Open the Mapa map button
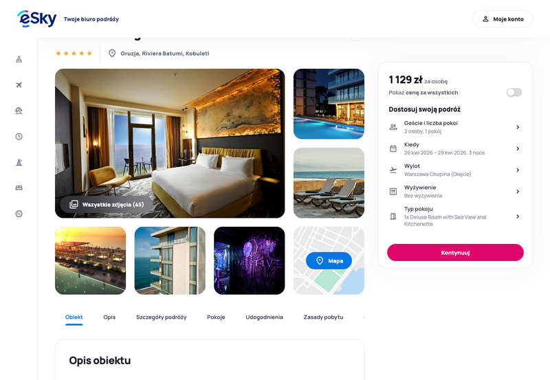 (329, 260)
